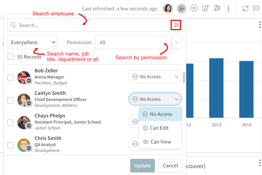Click the 2013 axis label
Screen dimensions: 262x175
click(x=216, y=125)
